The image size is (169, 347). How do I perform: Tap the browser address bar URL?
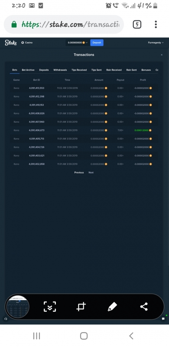pos(70,24)
